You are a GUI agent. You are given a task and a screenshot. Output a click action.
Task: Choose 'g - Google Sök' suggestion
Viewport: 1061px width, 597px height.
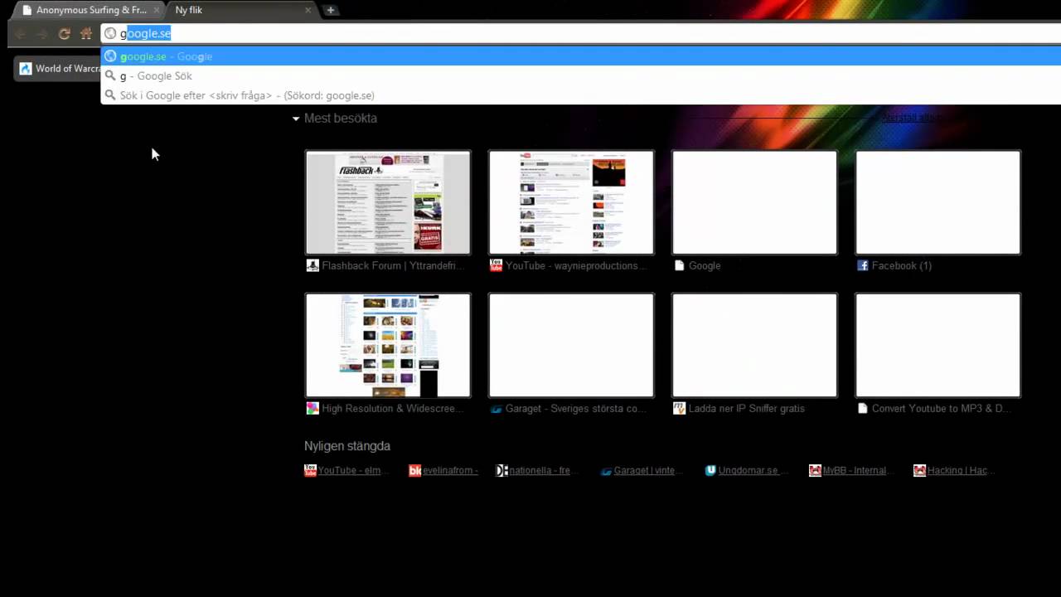[156, 75]
